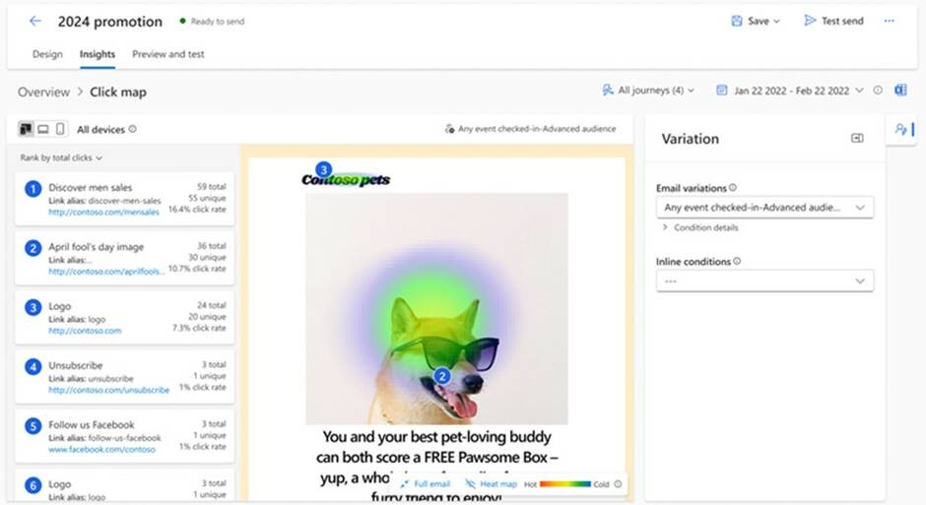The height and width of the screenshot is (505, 926).
Task: Click the Hot to Cold color scale
Action: 565,483
